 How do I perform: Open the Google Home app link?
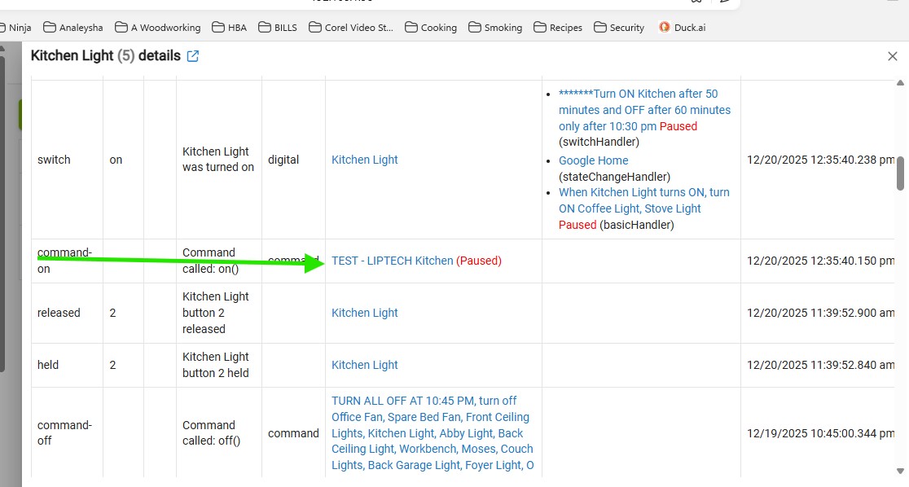[593, 160]
